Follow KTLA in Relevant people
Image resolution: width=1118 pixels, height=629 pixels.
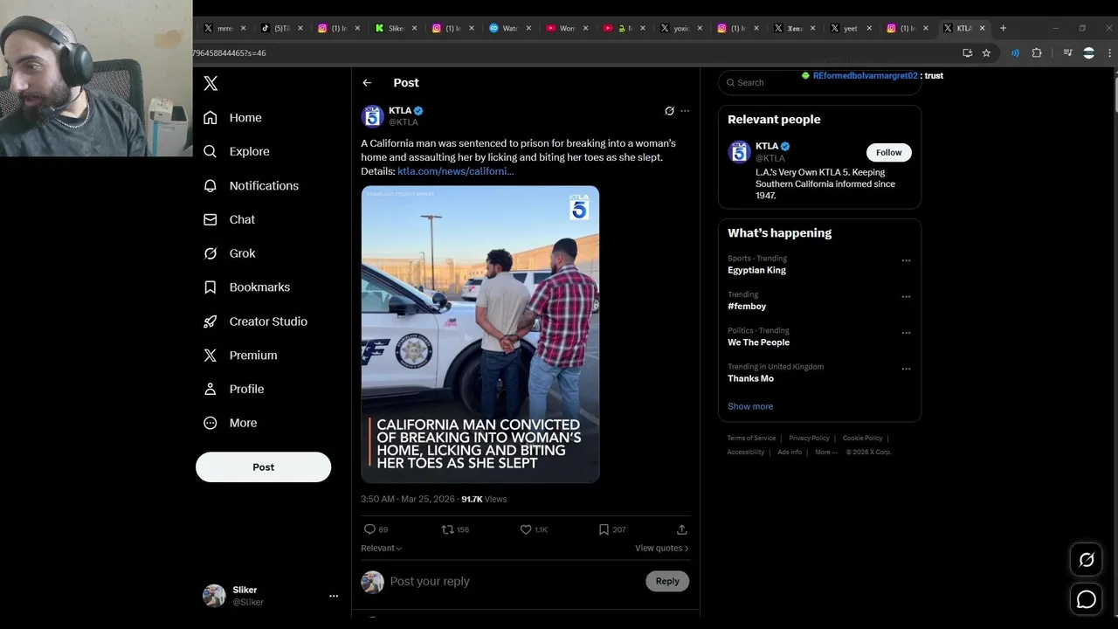click(888, 152)
